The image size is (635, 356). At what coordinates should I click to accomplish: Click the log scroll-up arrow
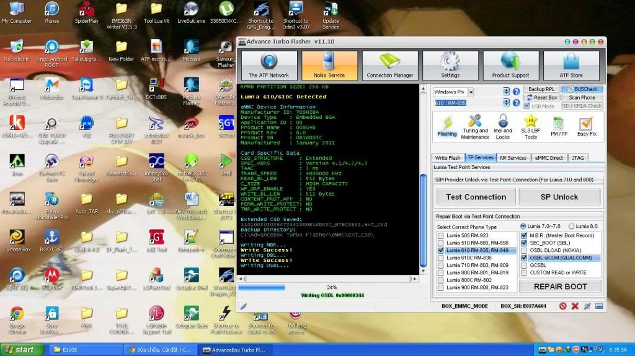pyautogui.click(x=423, y=88)
